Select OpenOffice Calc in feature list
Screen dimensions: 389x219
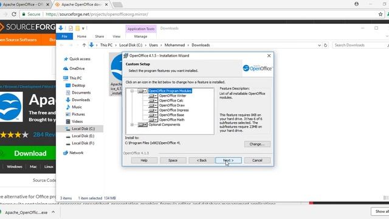tap(171, 100)
